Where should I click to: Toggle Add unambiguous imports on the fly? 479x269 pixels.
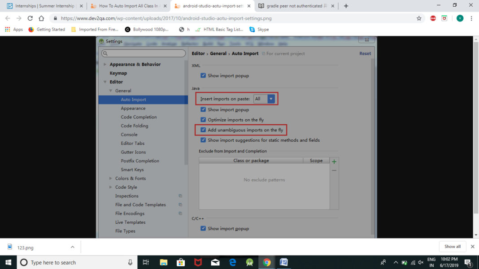coord(203,130)
